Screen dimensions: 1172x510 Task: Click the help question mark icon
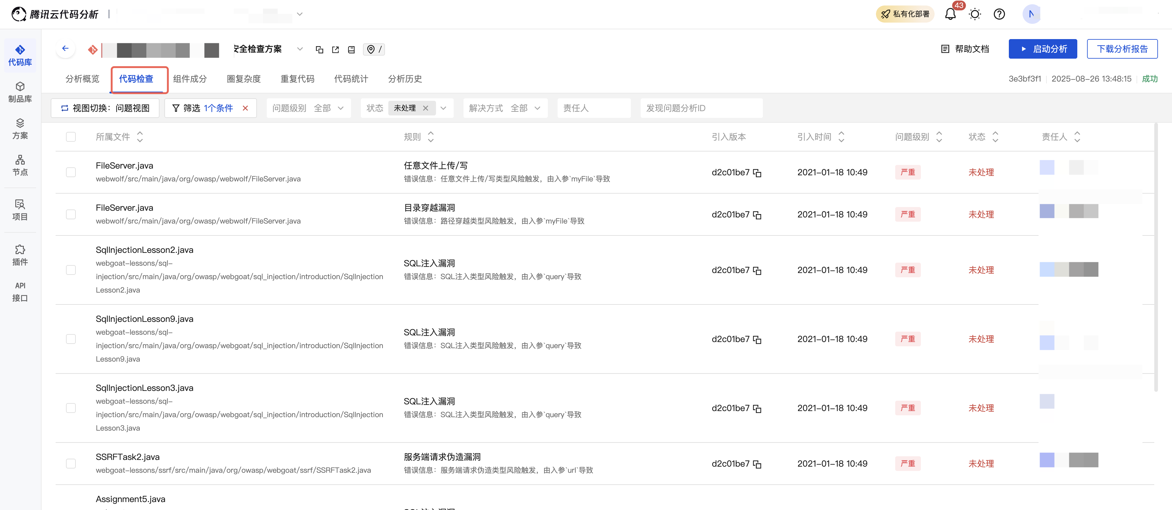pos(999,14)
